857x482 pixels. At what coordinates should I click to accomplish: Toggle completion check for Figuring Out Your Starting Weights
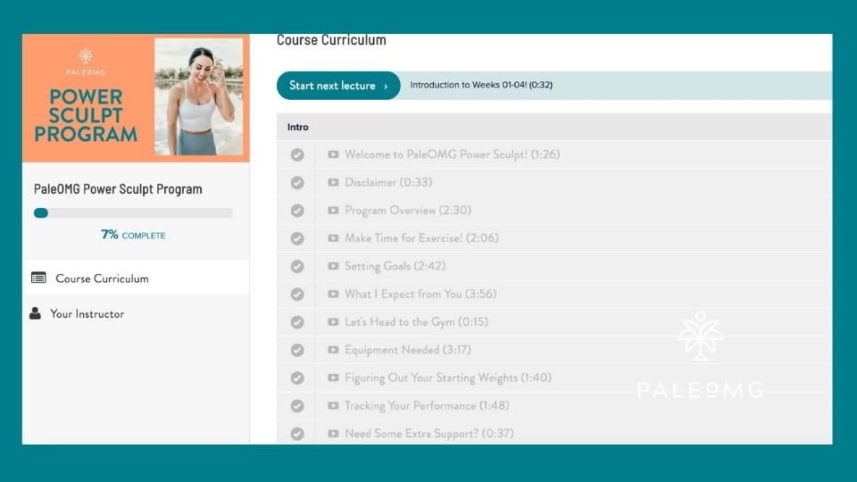pos(297,378)
